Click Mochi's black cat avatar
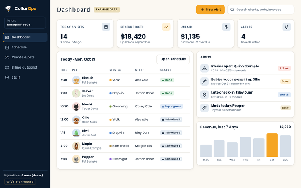The image size is (301, 188). 76,107
